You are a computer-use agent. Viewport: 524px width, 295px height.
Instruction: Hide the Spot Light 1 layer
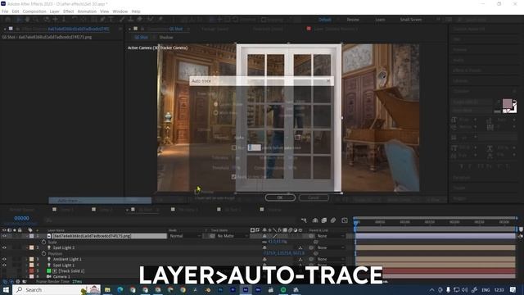pyautogui.click(x=4, y=265)
